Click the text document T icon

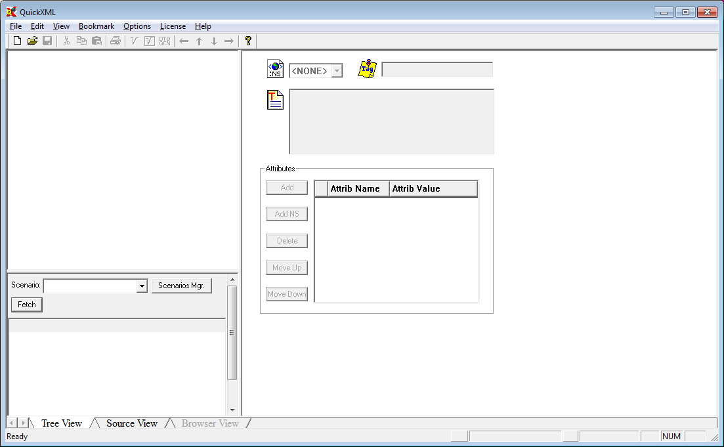pos(276,100)
